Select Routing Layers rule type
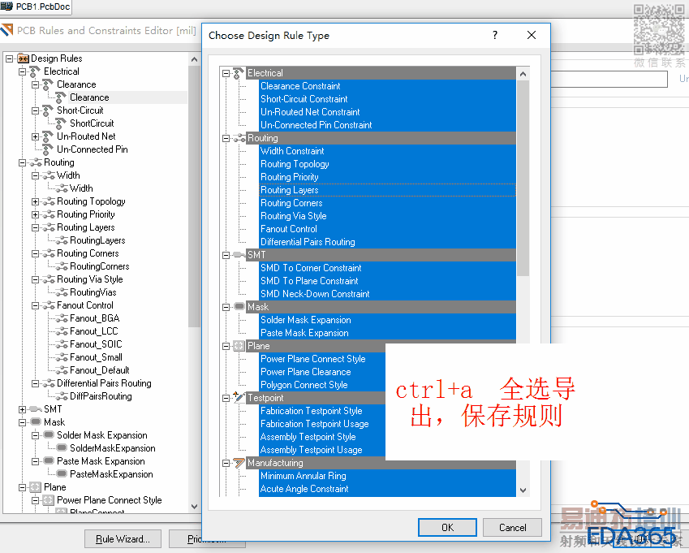This screenshot has width=689, height=553. tap(387, 190)
